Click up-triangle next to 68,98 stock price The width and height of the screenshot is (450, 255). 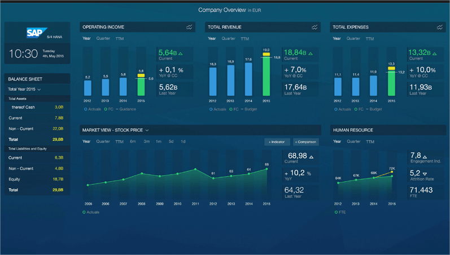click(311, 156)
